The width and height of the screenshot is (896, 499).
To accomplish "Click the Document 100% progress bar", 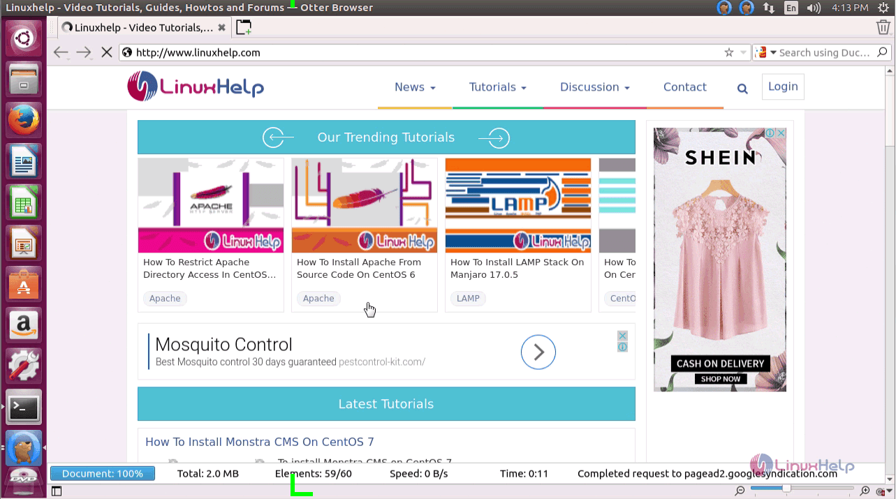I will tap(103, 474).
